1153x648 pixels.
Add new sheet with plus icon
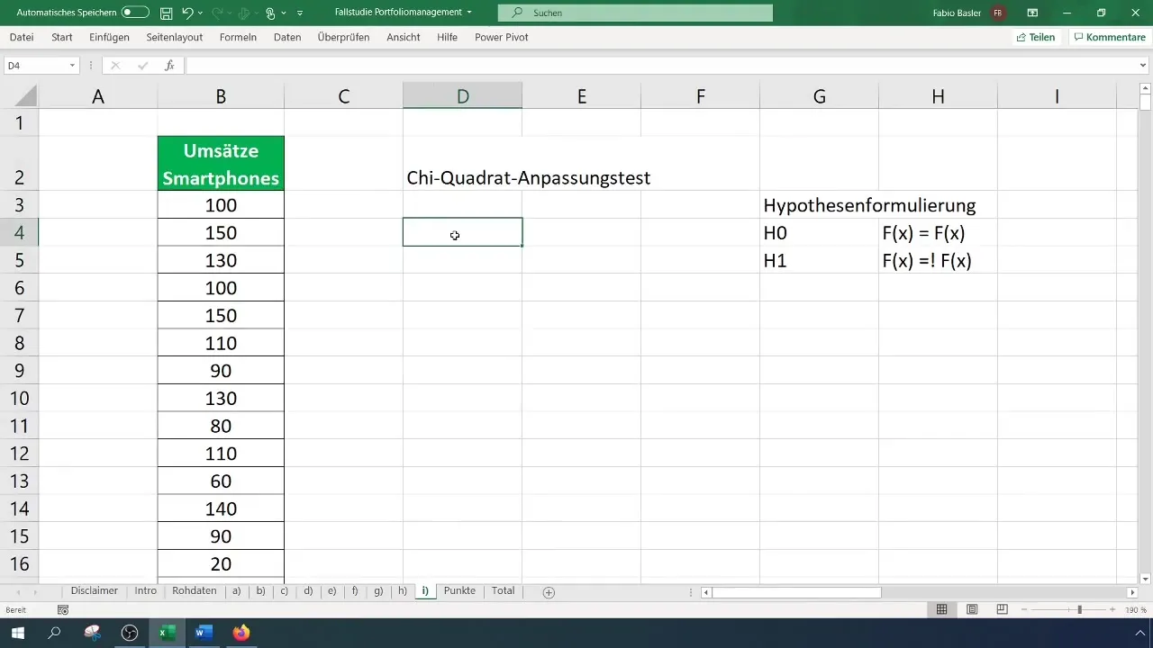(549, 592)
